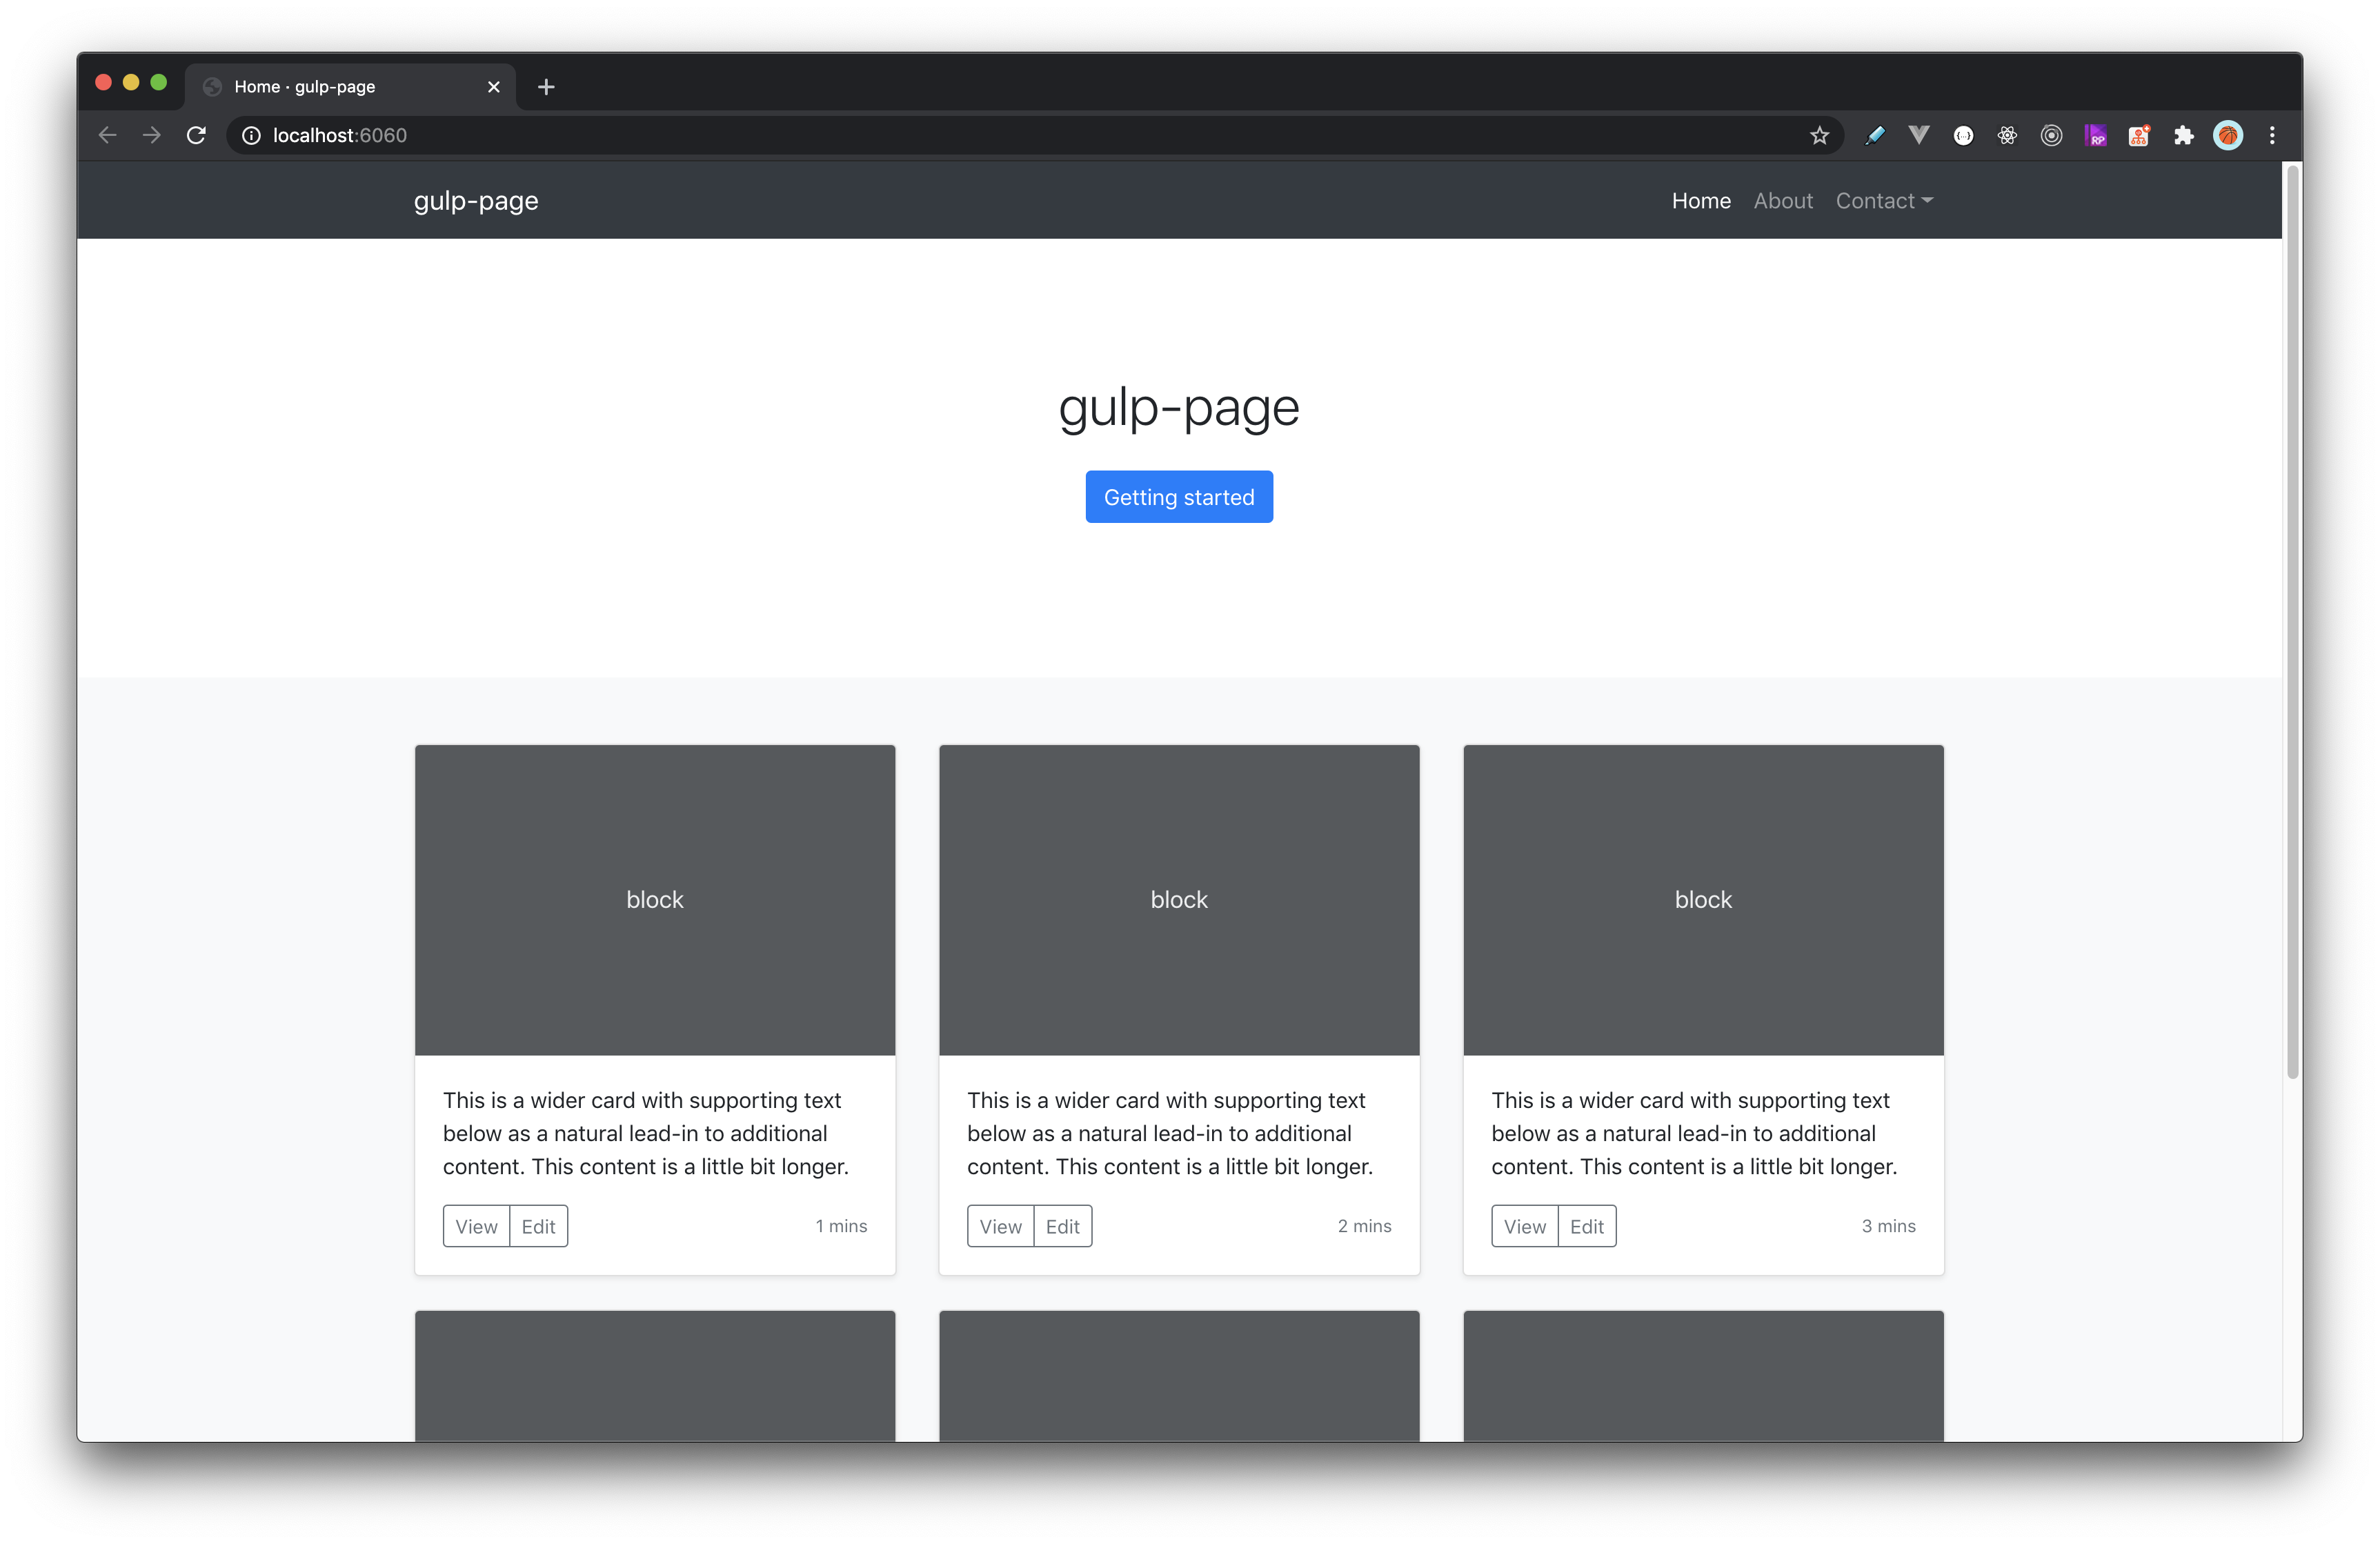Open the basketball profile avatar
Image resolution: width=2380 pixels, height=1544 pixels.
pos(2228,135)
